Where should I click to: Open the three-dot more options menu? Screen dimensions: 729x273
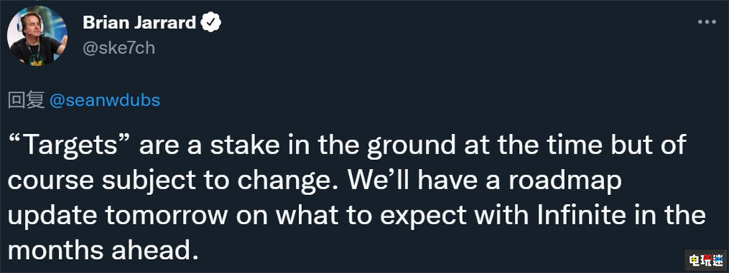coord(706,23)
